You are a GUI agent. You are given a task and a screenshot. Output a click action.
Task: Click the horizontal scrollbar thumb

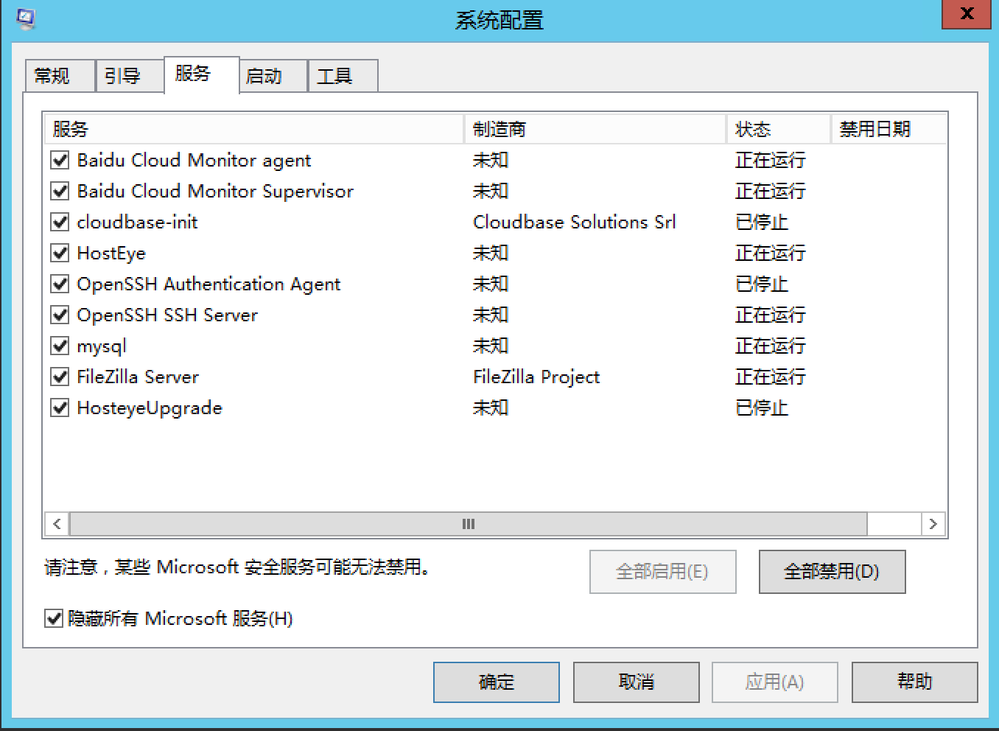point(469,524)
